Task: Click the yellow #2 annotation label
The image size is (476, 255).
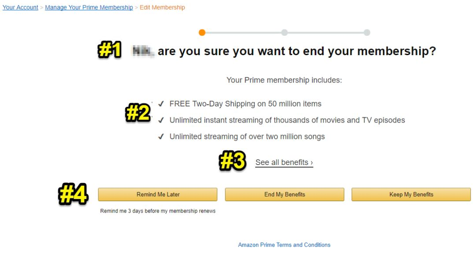Action: coord(138,112)
